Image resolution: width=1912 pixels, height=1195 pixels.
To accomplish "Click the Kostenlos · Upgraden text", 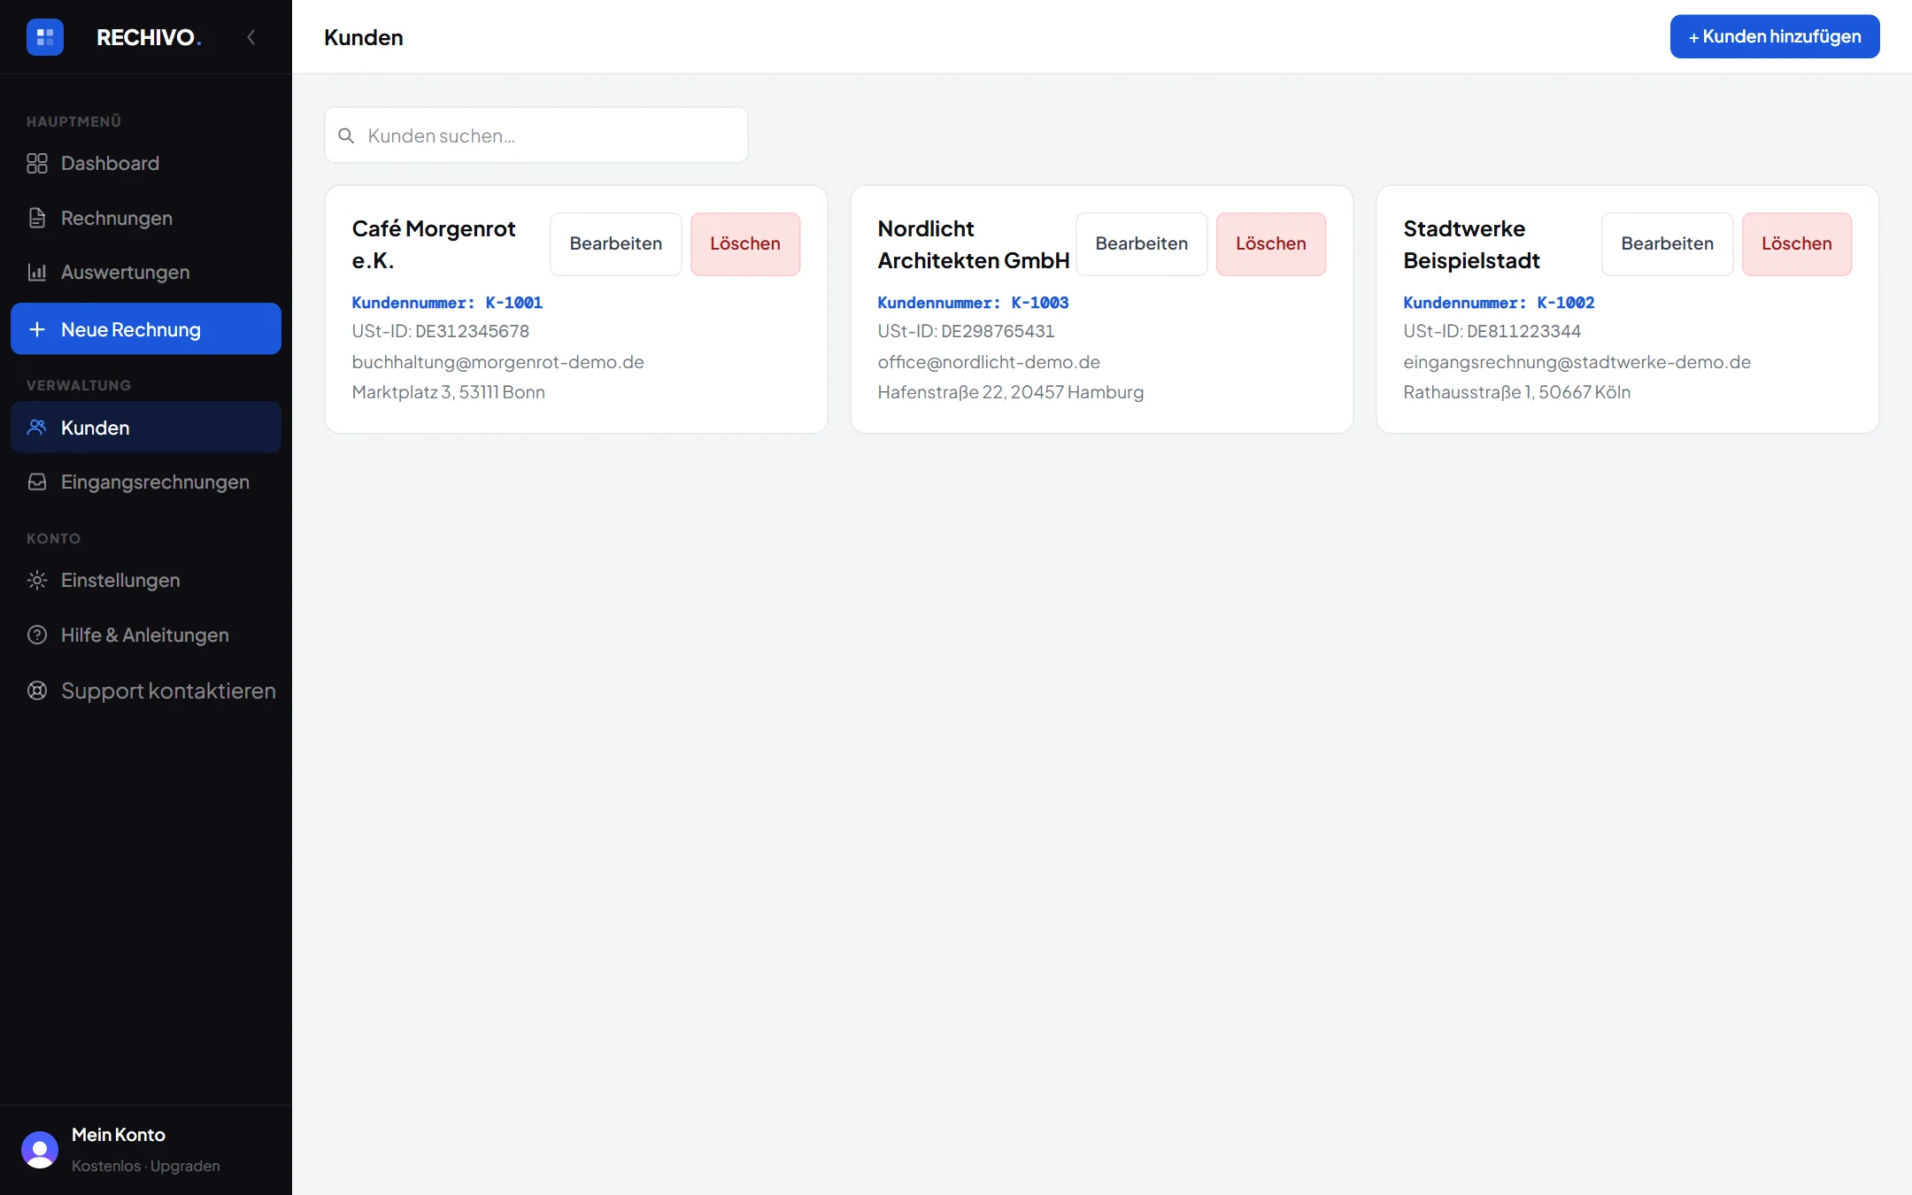I will (146, 1166).
